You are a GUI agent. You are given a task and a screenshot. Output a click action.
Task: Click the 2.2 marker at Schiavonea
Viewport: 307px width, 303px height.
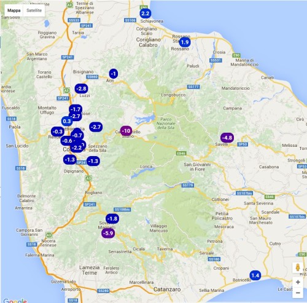click(146, 14)
